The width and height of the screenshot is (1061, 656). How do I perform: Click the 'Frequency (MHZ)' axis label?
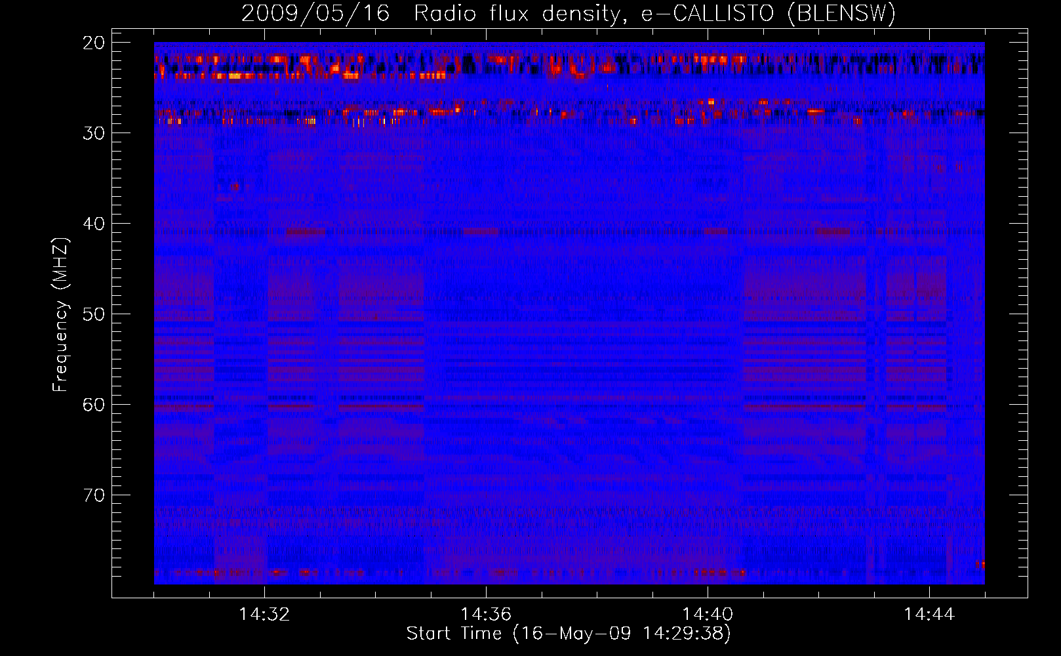coord(60,314)
